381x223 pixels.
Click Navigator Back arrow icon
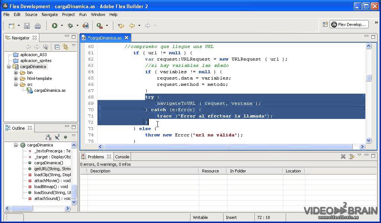pos(28,46)
